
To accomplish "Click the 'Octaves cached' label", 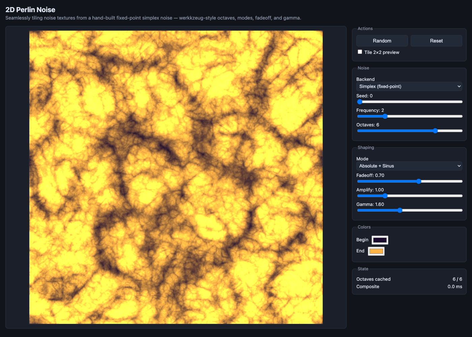I will [373, 279].
